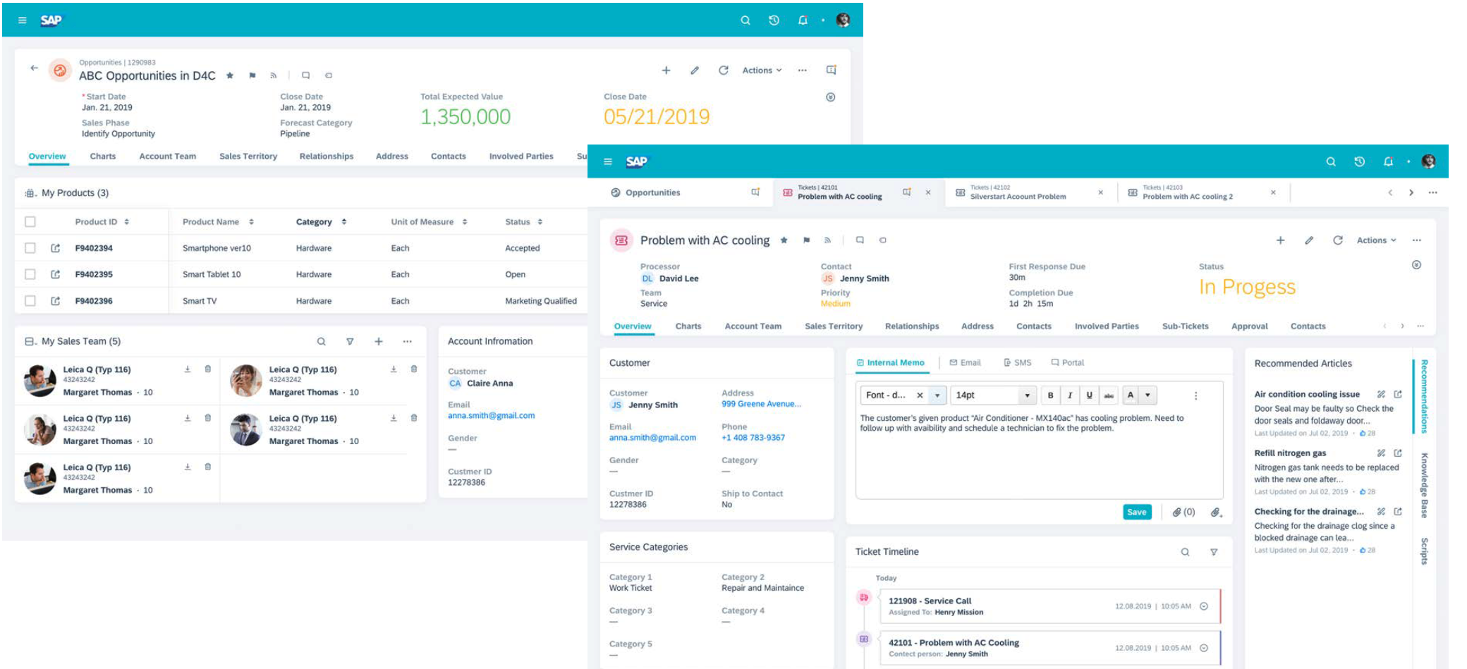Toggle the select-all checkbox in products table
This screenshot has width=1467, height=669.
pyautogui.click(x=30, y=222)
